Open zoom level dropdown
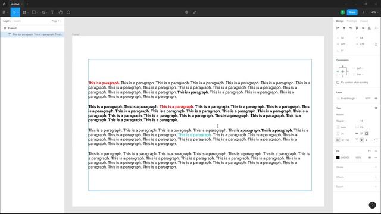This screenshot has height=214, width=381. [374, 12]
